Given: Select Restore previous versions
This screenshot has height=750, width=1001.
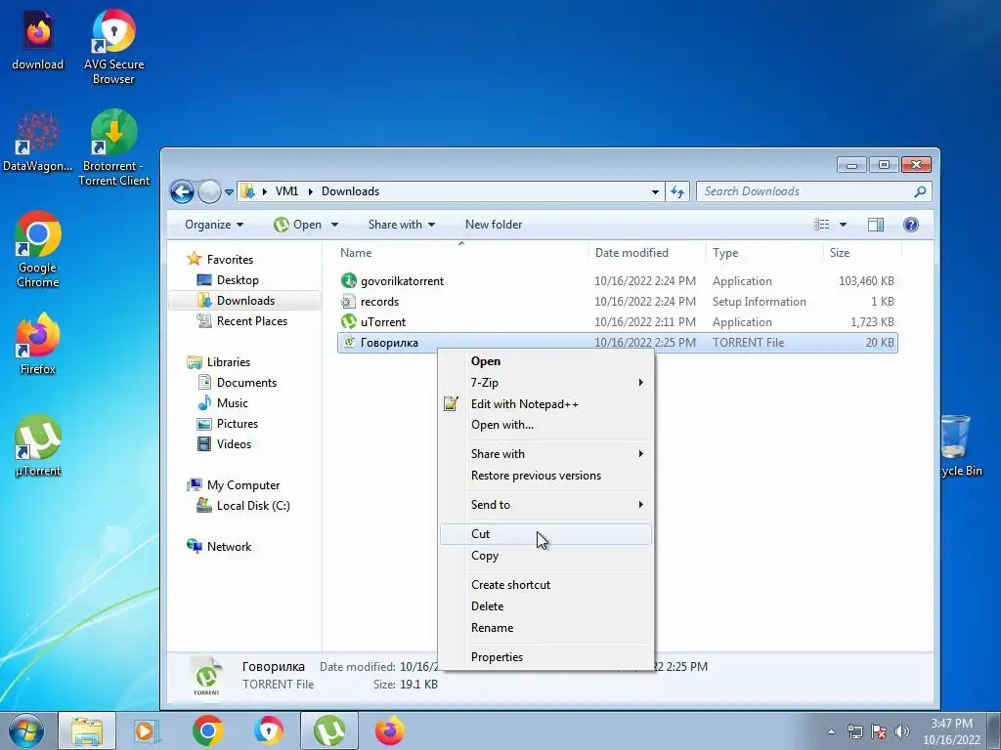Looking at the screenshot, I should point(545,476).
